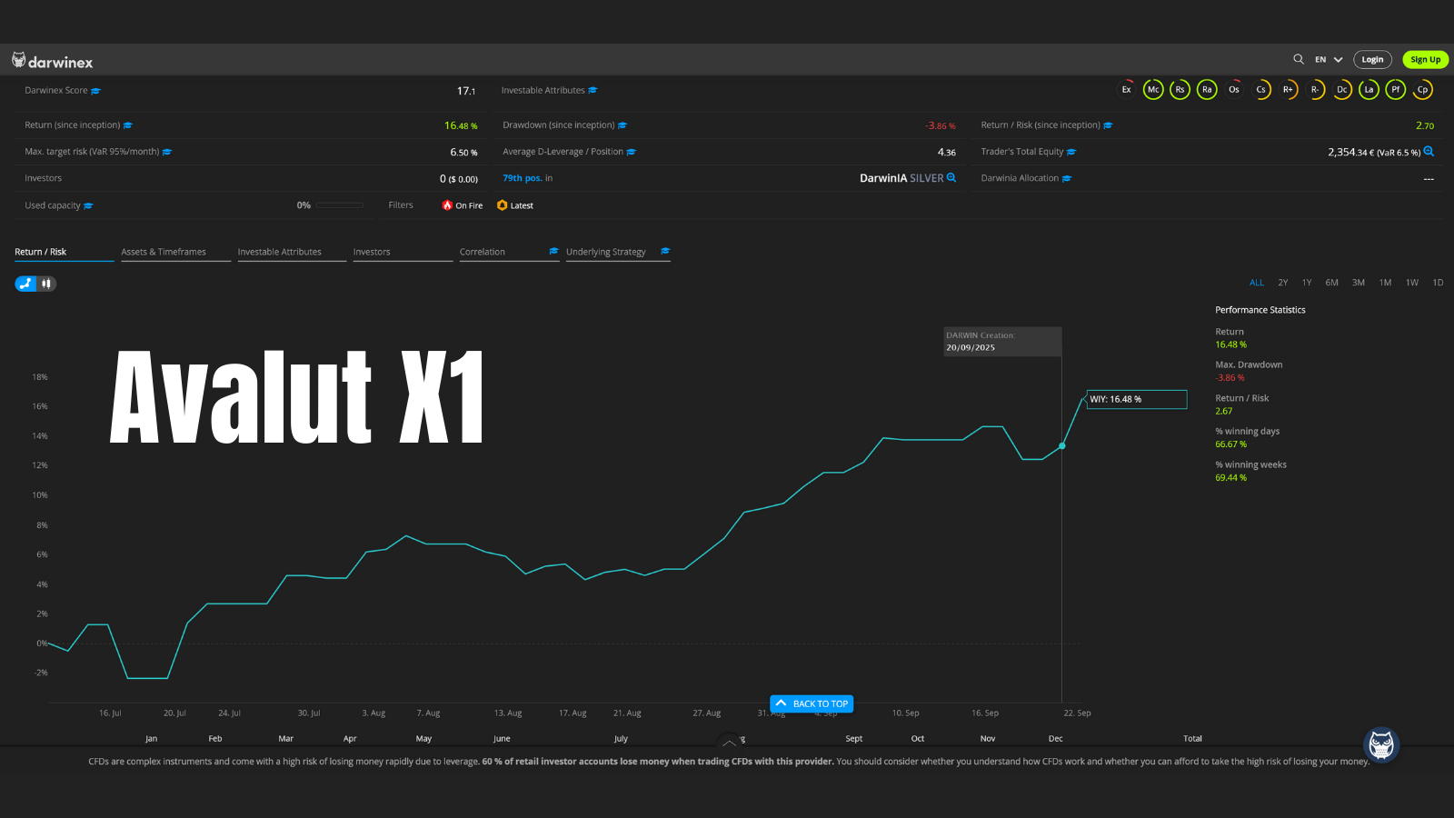This screenshot has width=1454, height=818.
Task: Click the Used capacity progress bar
Action: tap(340, 205)
